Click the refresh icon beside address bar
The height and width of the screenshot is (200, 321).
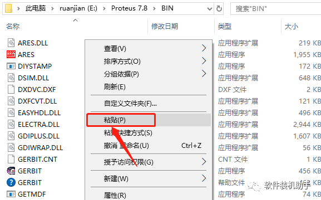pyautogui.click(x=219, y=8)
